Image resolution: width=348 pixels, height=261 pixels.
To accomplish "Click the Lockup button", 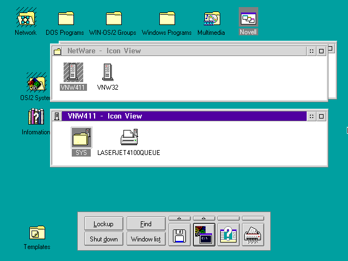I will [104, 223].
